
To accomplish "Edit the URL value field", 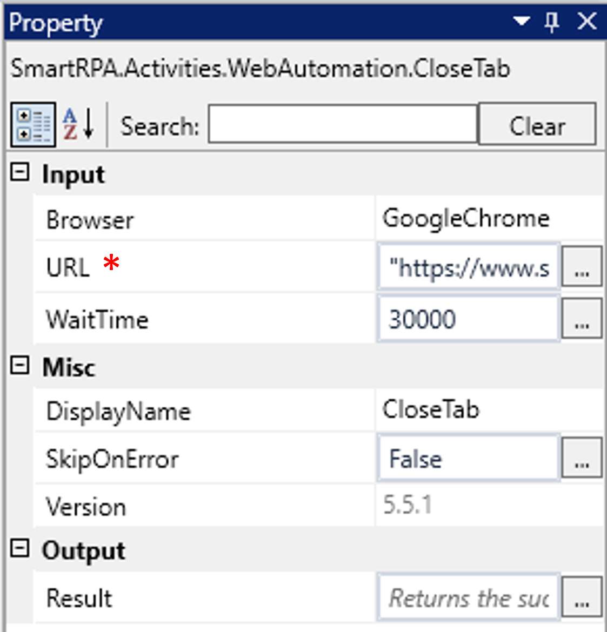I will click(465, 266).
